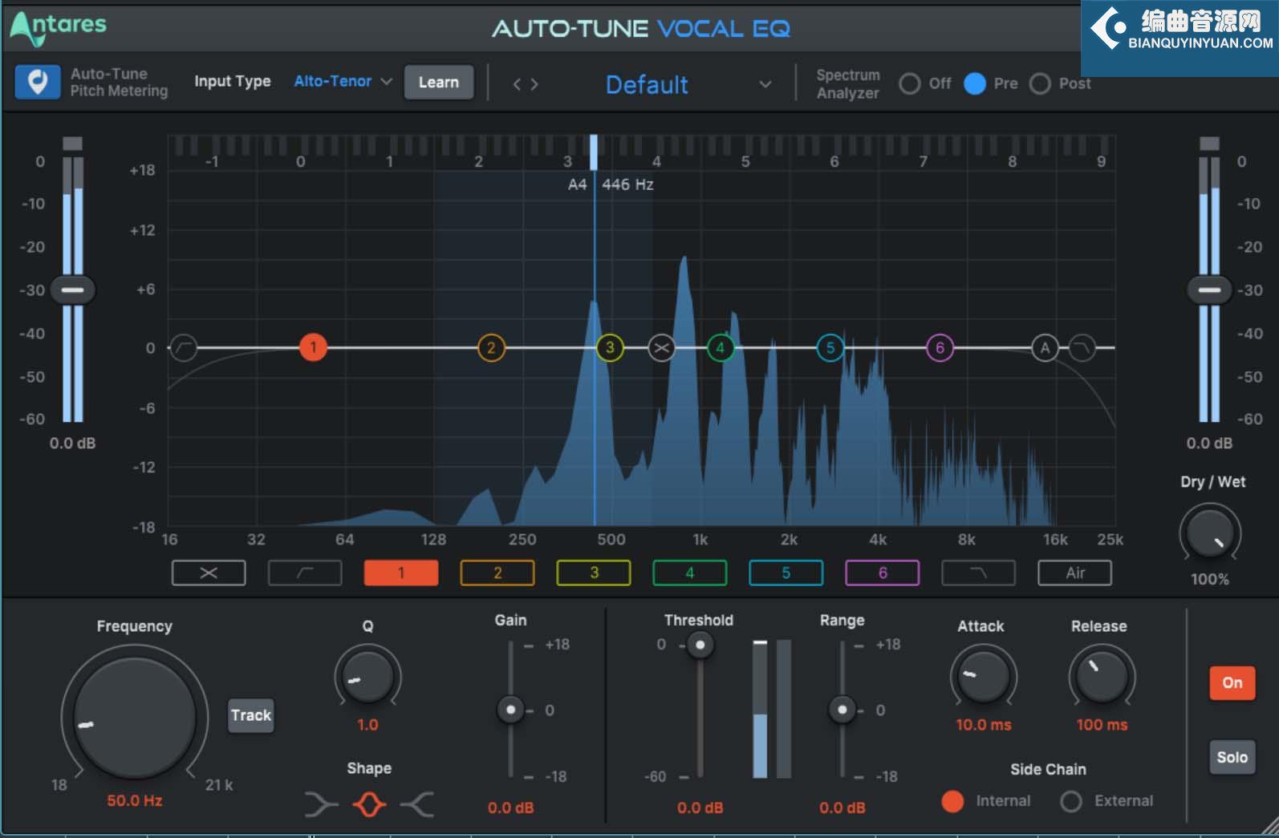Open the low-pass filter band tab
The width and height of the screenshot is (1279, 838).
click(x=979, y=573)
